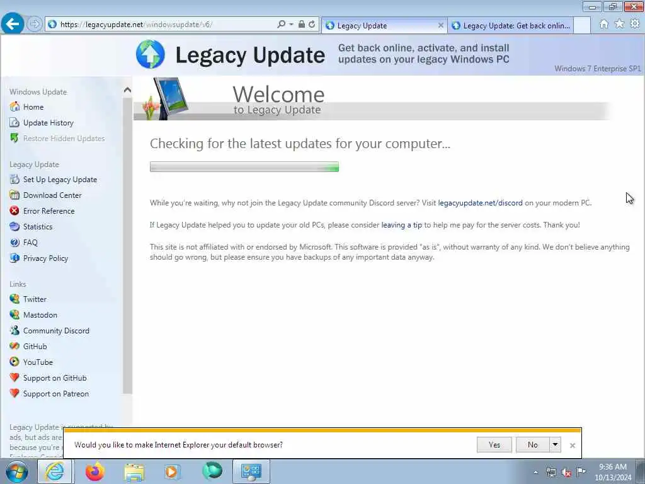Click the sidebar scroll up arrow
Screen dimensions: 645x484
pyautogui.click(x=127, y=90)
